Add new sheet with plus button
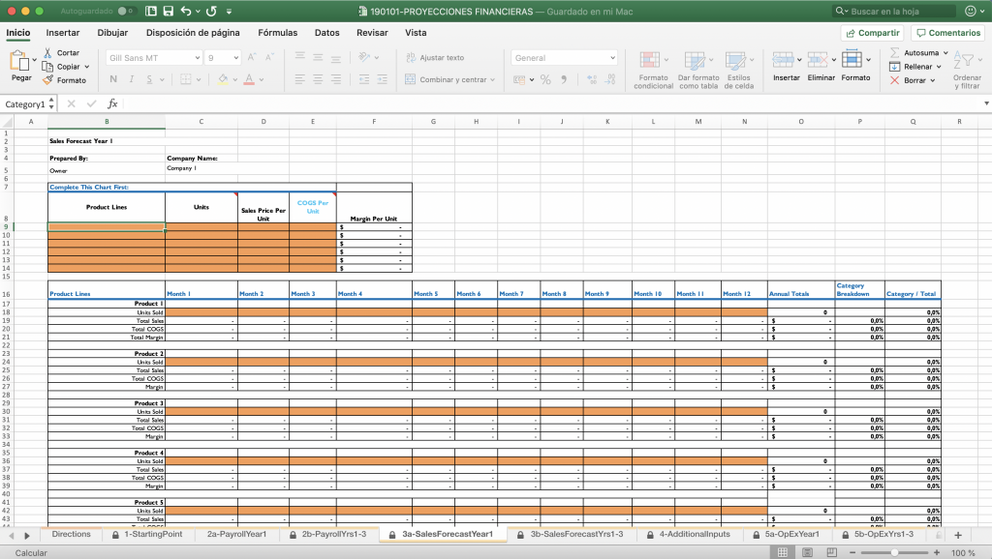992x559 pixels. [x=958, y=535]
